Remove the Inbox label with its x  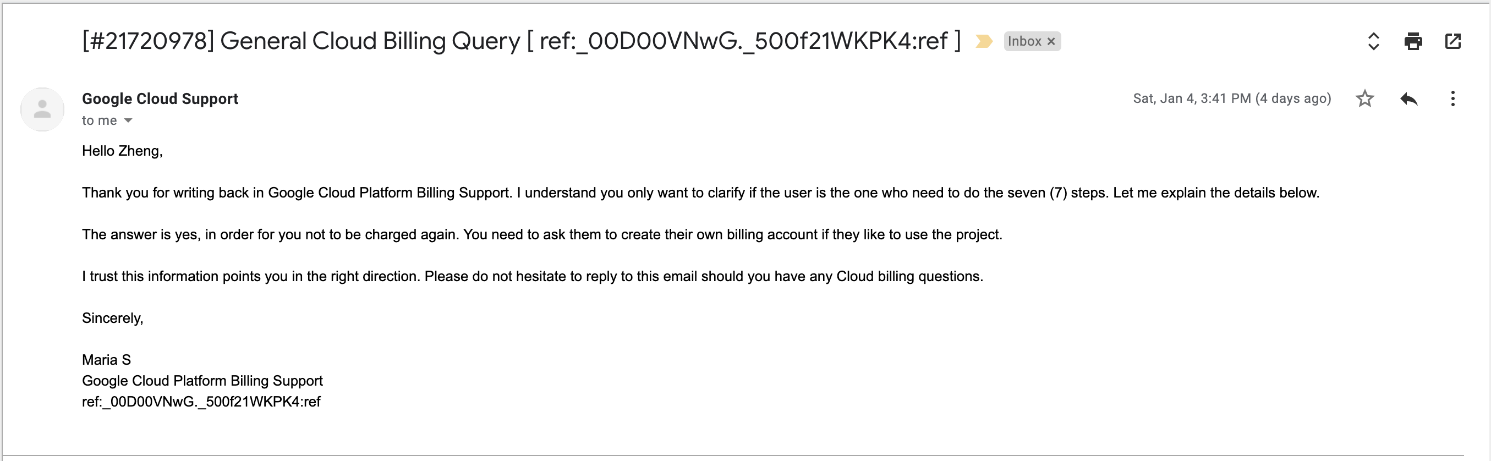1052,42
